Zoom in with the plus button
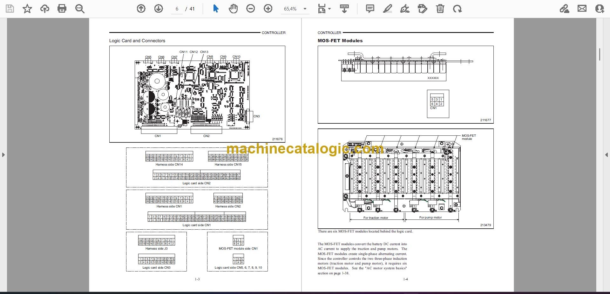Viewport: 610px width, 294px height. coord(268,9)
